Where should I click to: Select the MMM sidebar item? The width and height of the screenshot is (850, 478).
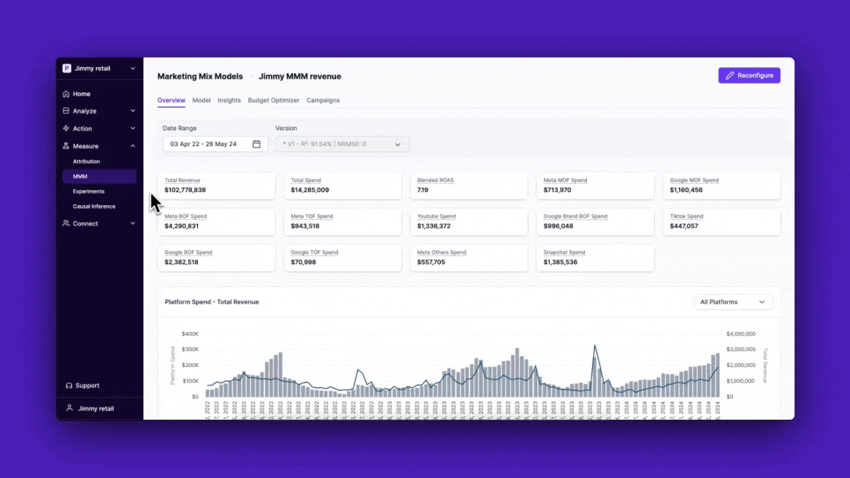point(100,177)
